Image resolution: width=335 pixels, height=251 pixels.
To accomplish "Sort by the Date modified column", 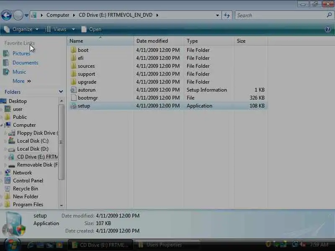I will tap(159, 41).
